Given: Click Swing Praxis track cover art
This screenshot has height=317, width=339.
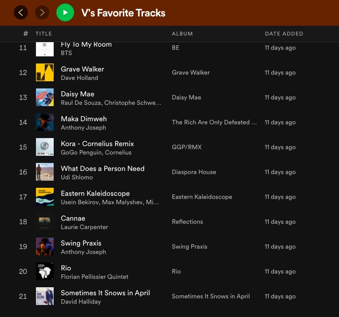Looking at the screenshot, I should [45, 247].
